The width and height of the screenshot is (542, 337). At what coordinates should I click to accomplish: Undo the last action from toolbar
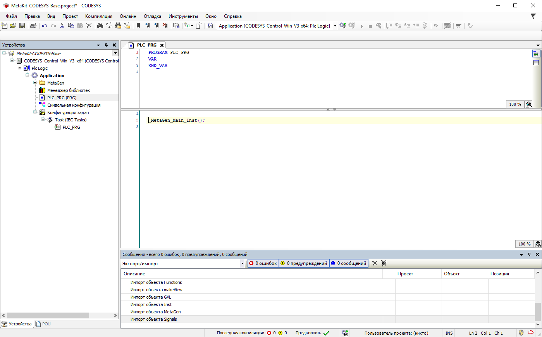pyautogui.click(x=45, y=26)
